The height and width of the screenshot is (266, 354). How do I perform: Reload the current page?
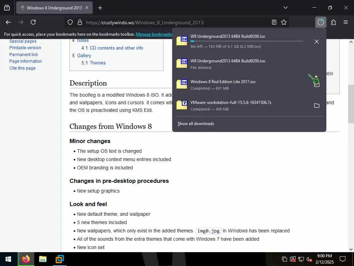(33, 22)
